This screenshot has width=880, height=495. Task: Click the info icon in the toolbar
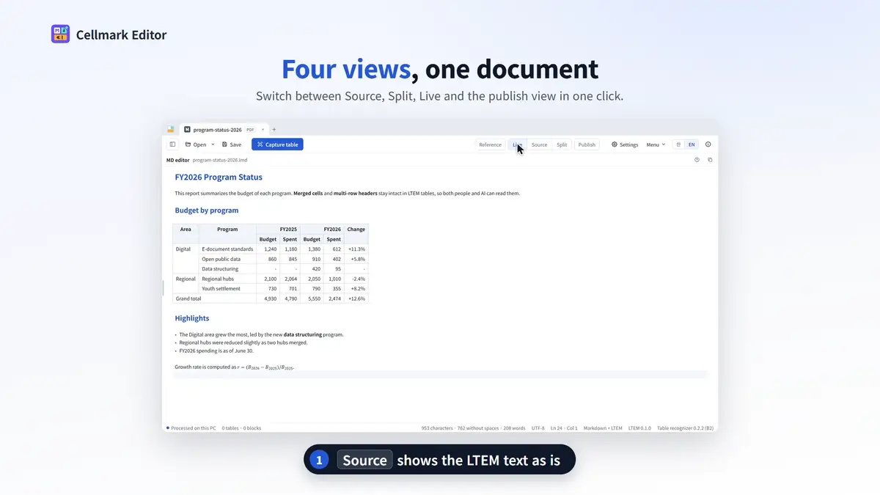[x=708, y=144]
